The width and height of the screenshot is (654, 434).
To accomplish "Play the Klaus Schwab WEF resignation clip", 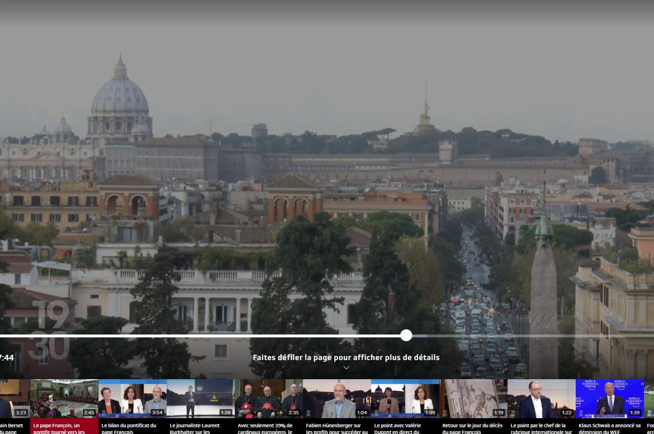I will point(609,398).
